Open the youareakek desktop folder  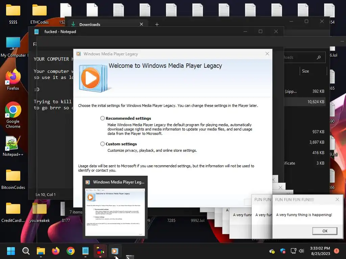pyautogui.click(x=40, y=212)
